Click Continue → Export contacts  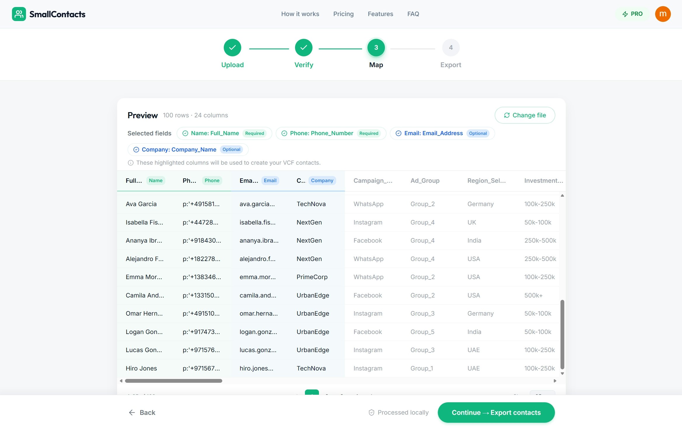click(496, 412)
